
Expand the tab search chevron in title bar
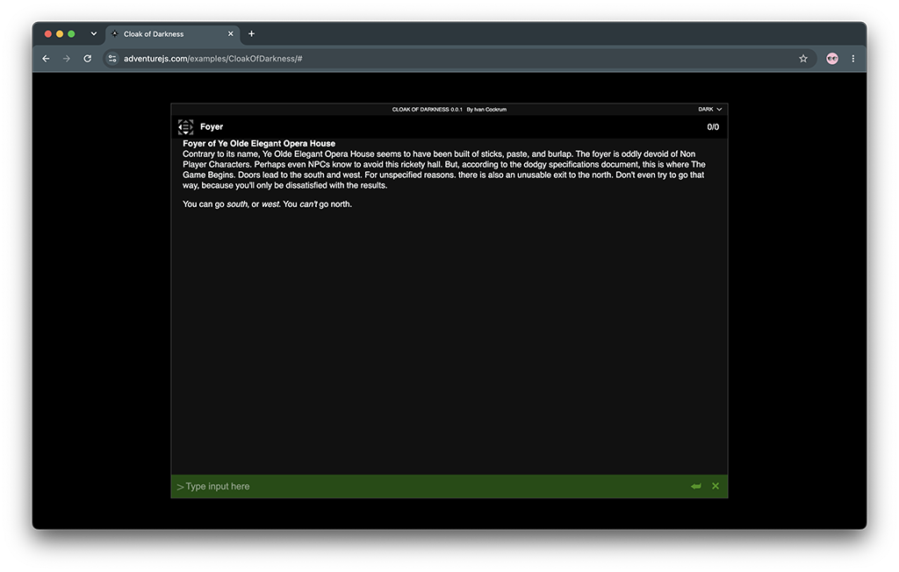[x=93, y=34]
